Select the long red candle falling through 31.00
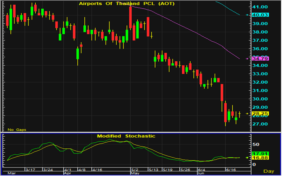282x176 pixels. pyautogui.click(x=222, y=92)
